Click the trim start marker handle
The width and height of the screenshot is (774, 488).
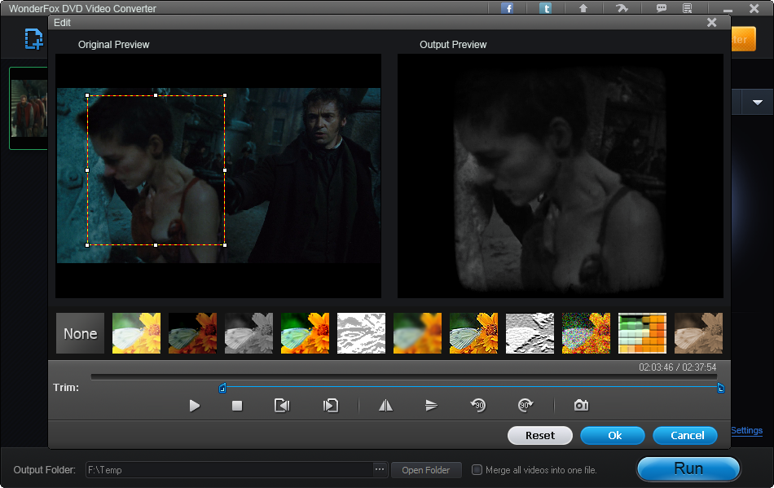[222, 389]
